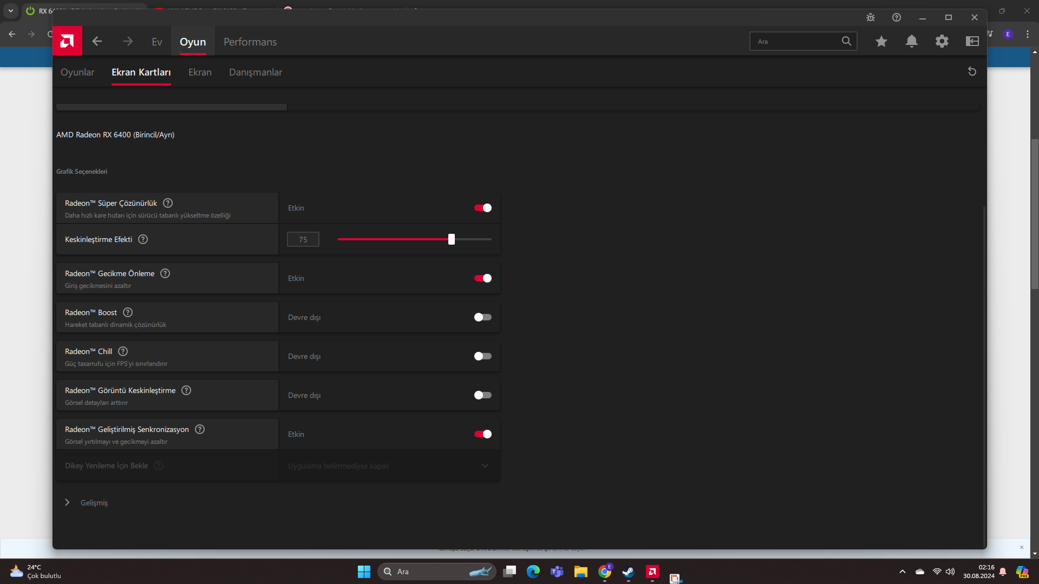This screenshot has height=584, width=1039.
Task: Enable Radeon Chill toggle
Action: coord(483,356)
